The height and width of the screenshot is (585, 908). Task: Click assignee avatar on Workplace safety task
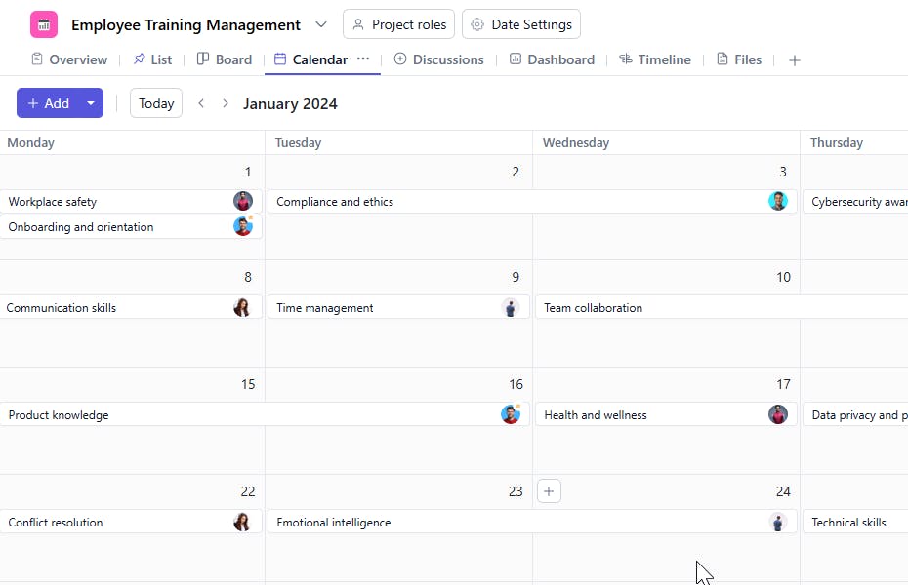pos(243,202)
